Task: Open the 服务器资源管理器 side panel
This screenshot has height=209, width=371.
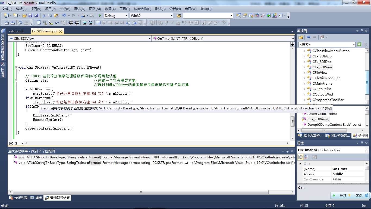Action: [x=3, y=45]
